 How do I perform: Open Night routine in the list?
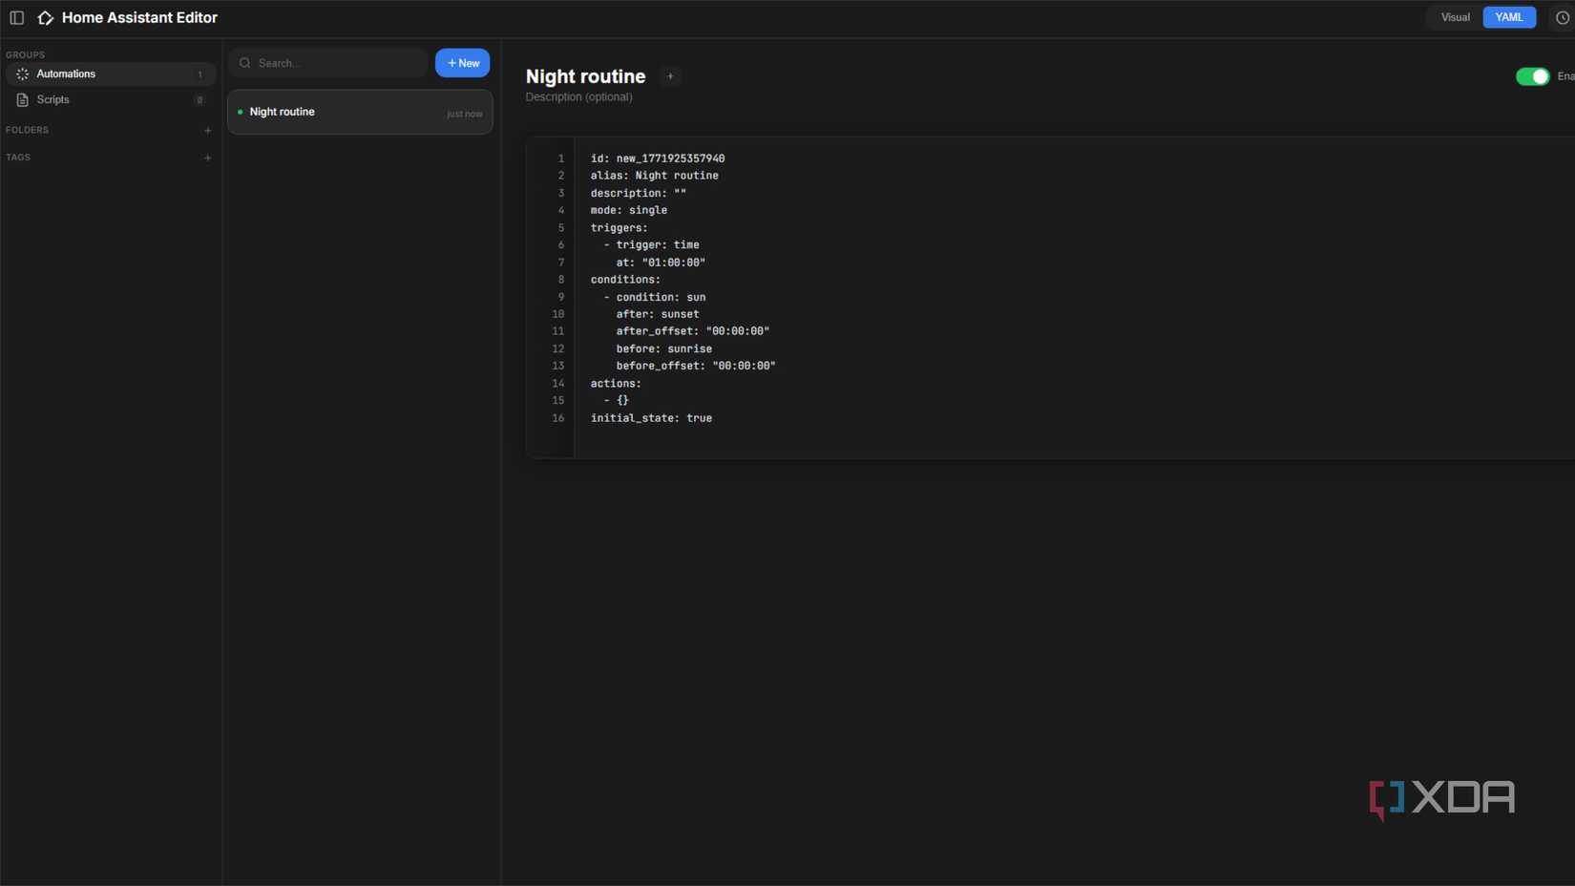tap(360, 112)
